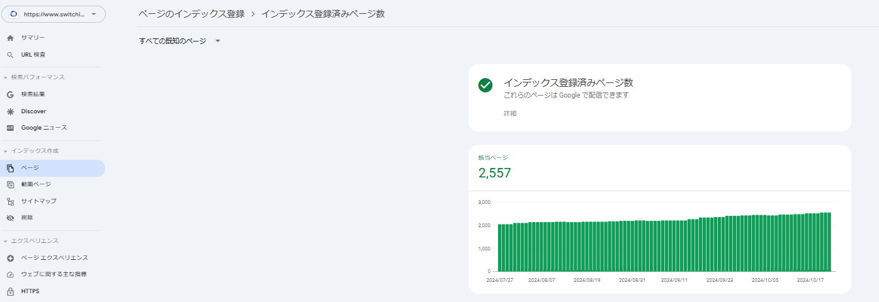Click the 該当ページ count 2,557
Viewport: 879px width, 302px height.
(495, 173)
